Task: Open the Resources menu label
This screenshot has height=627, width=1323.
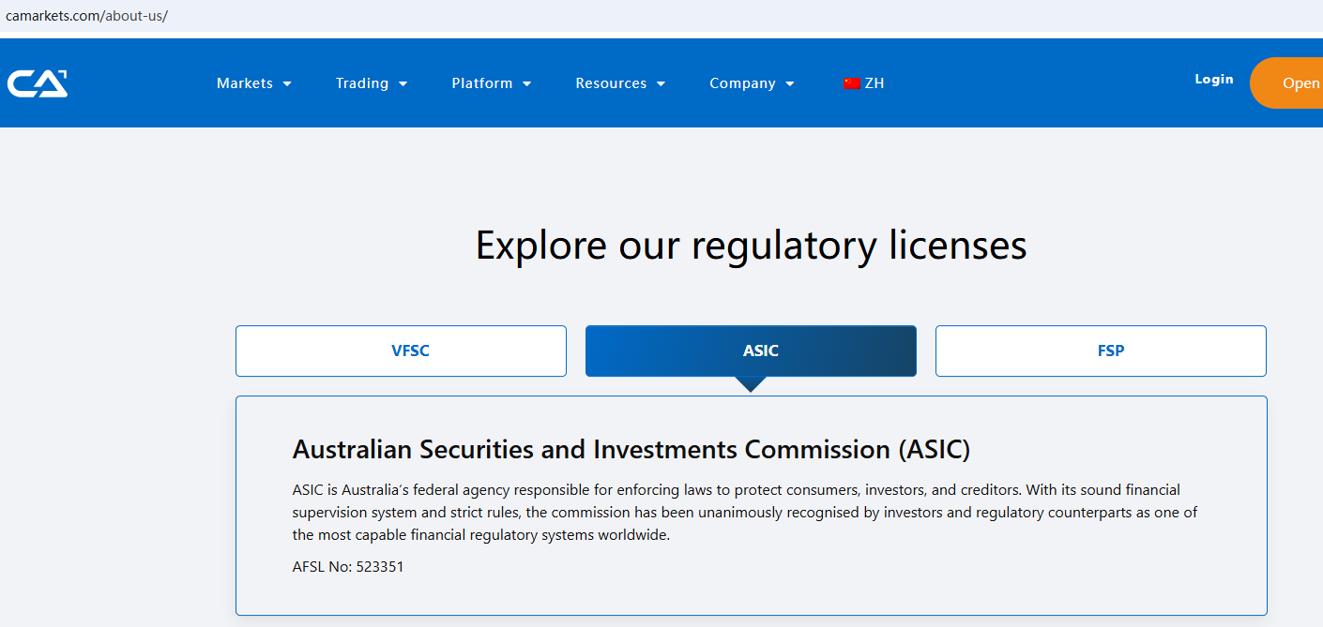Action: coord(611,83)
